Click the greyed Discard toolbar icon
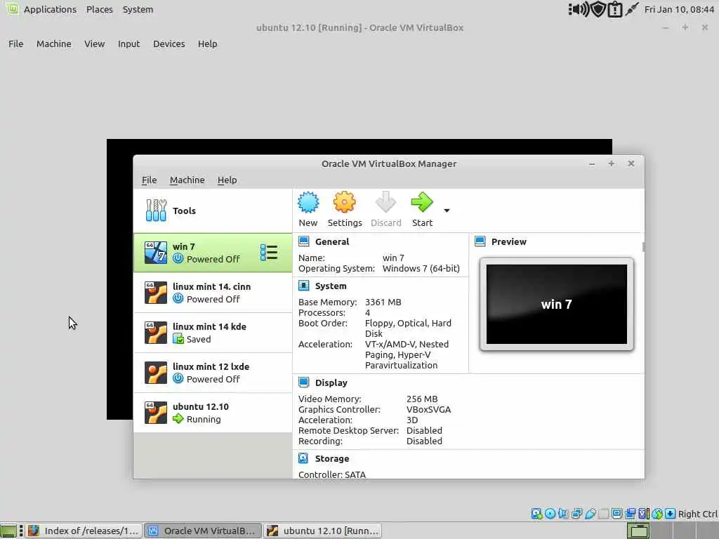Image resolution: width=719 pixels, height=539 pixels. (x=385, y=203)
